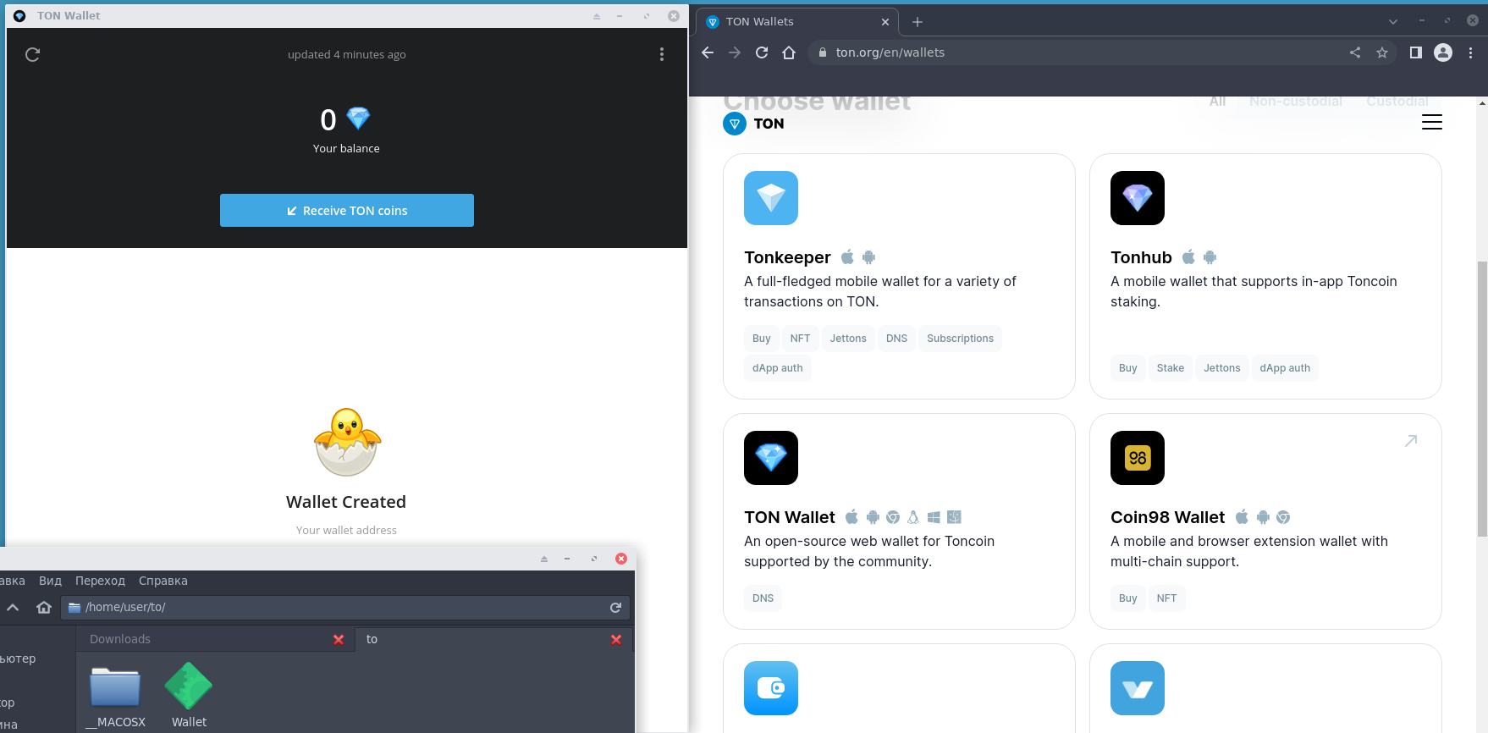
Task: Close the 'to' file manager tab
Action: [x=616, y=639]
